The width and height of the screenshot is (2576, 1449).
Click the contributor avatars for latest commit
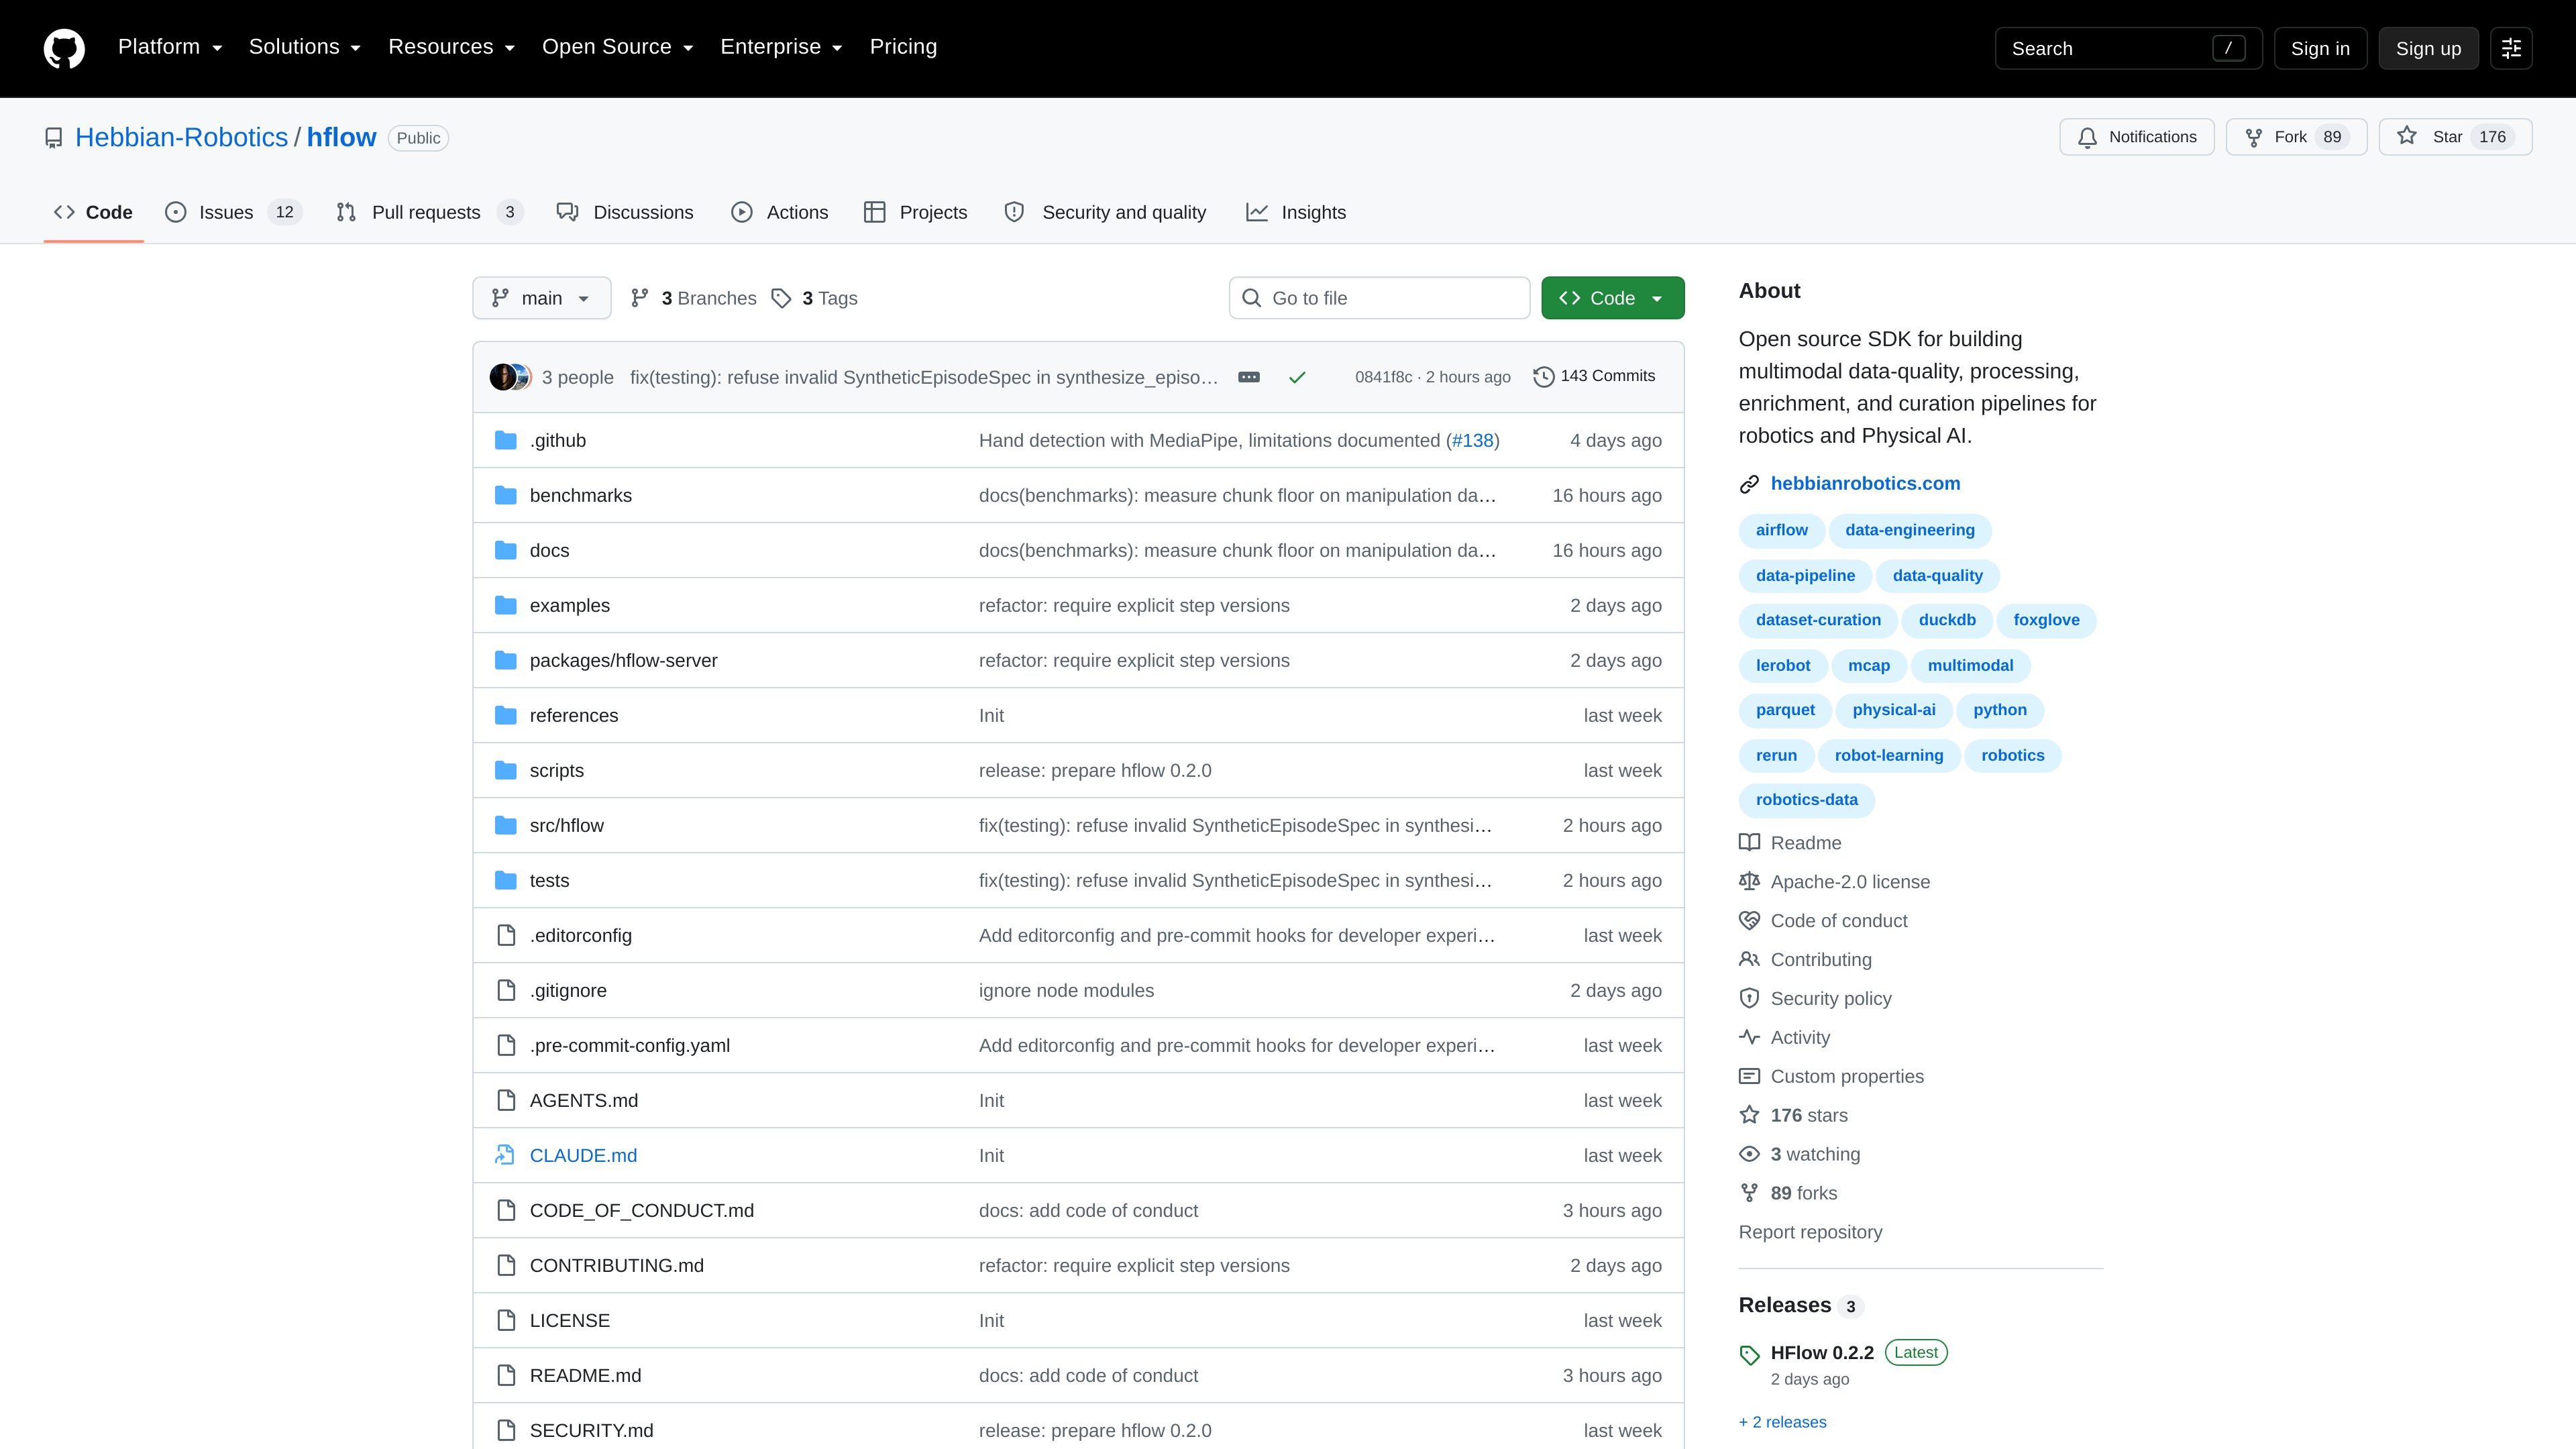click(x=510, y=377)
